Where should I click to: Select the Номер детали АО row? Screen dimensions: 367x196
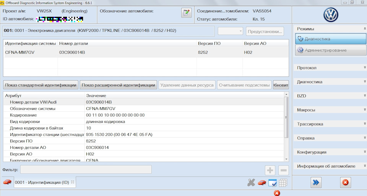[x=143, y=147]
